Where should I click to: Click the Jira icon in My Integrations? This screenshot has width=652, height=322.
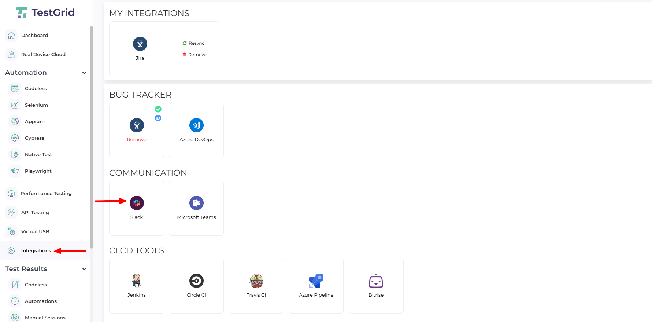pyautogui.click(x=140, y=44)
